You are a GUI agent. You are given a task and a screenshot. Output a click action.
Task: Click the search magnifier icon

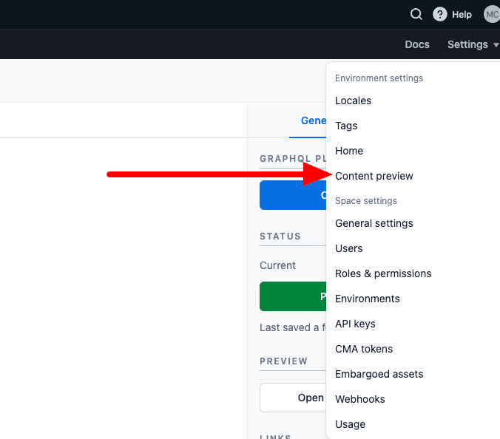click(x=416, y=14)
